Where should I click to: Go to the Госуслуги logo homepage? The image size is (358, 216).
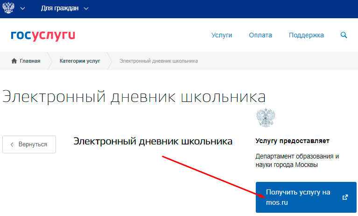click(x=43, y=35)
